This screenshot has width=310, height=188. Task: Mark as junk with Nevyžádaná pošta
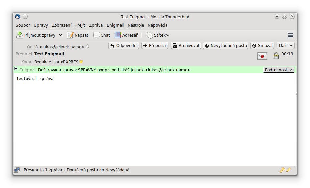pyautogui.click(x=226, y=45)
